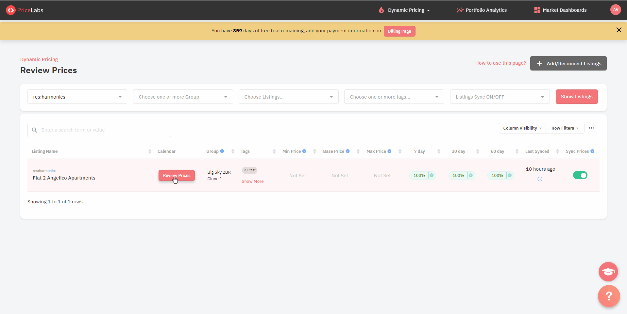Sort by the Tags column arrows

tap(274, 151)
